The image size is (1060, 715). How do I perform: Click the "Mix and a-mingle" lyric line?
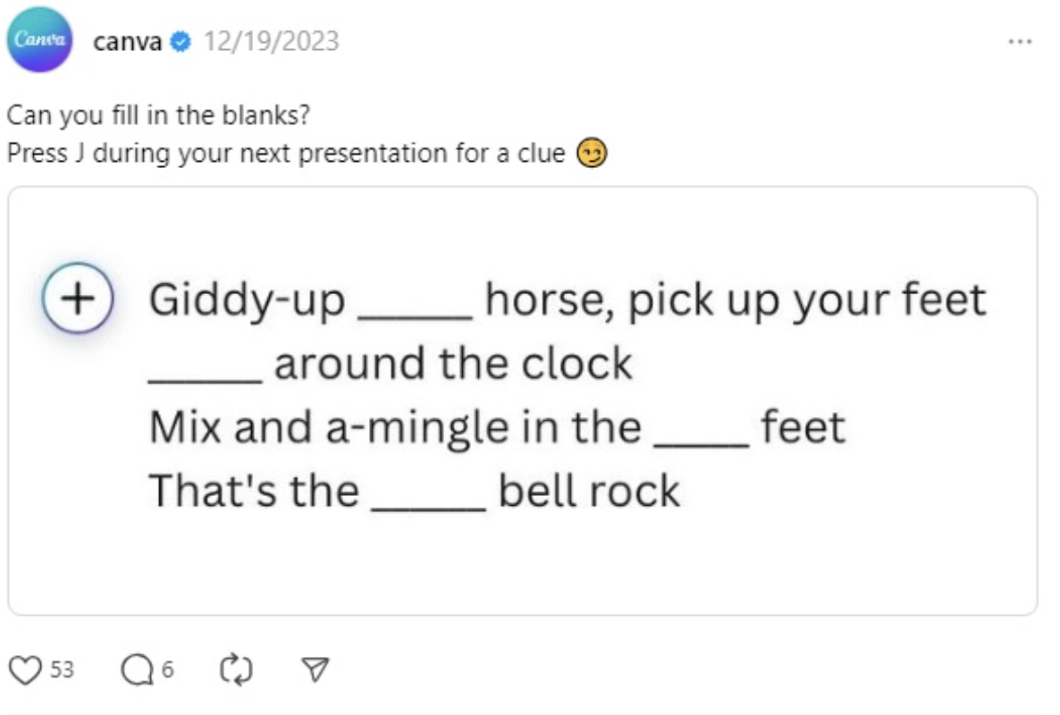coord(496,427)
